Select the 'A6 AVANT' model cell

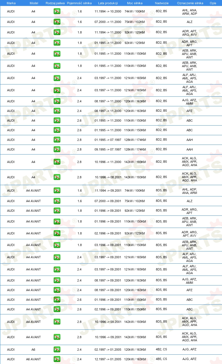33,359
